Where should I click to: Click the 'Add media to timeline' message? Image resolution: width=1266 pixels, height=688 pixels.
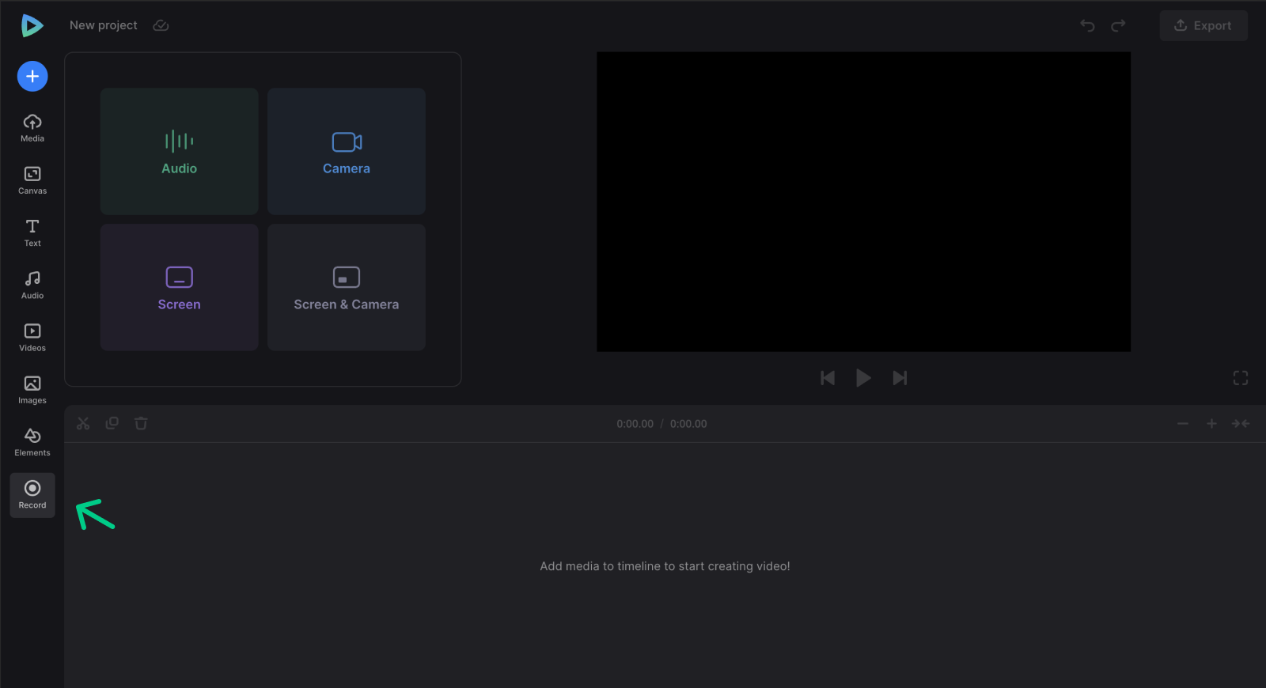coord(665,566)
